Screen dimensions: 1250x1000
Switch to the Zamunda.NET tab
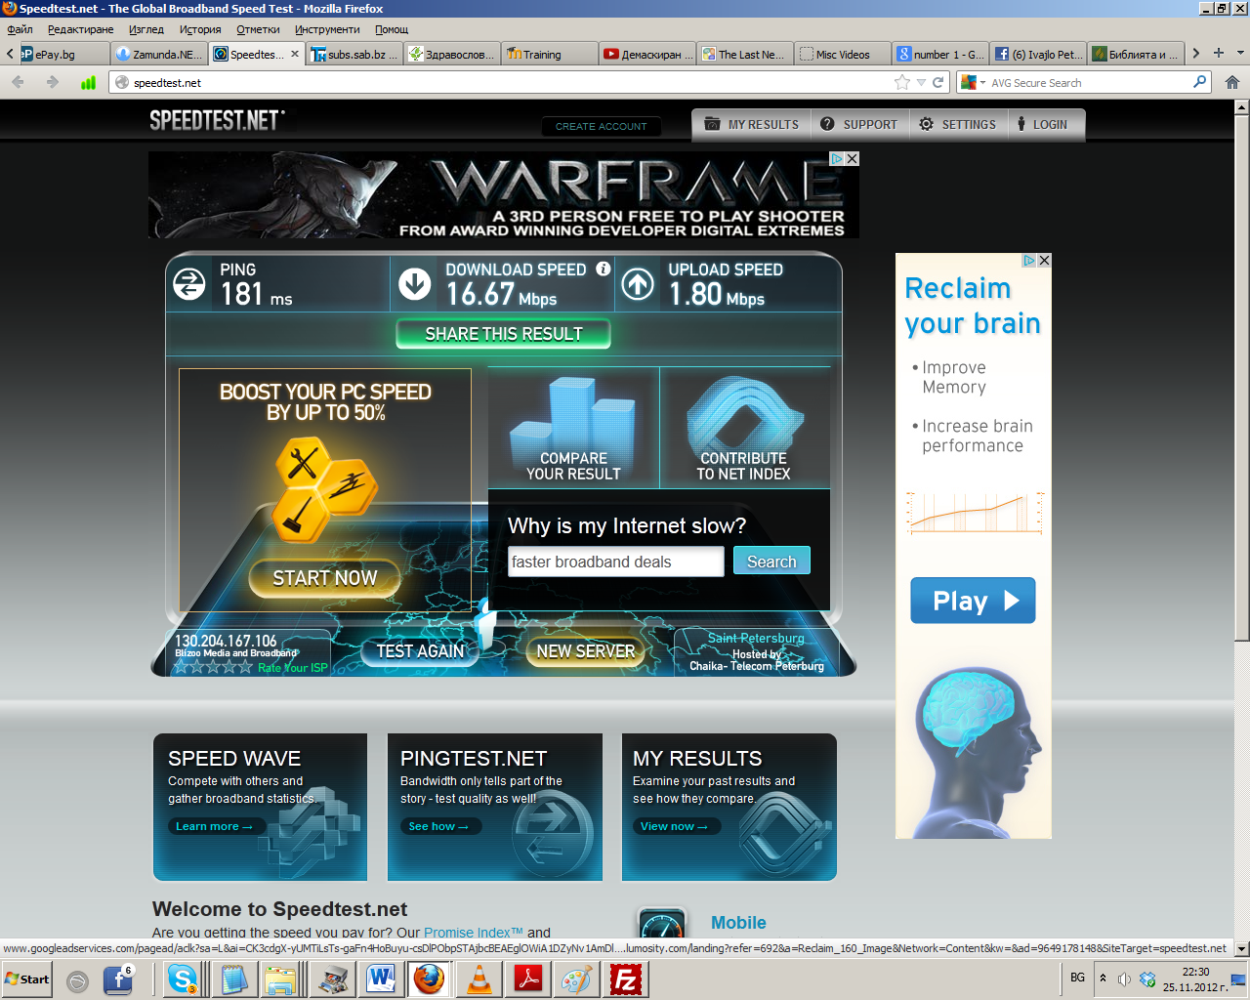pyautogui.click(x=160, y=54)
